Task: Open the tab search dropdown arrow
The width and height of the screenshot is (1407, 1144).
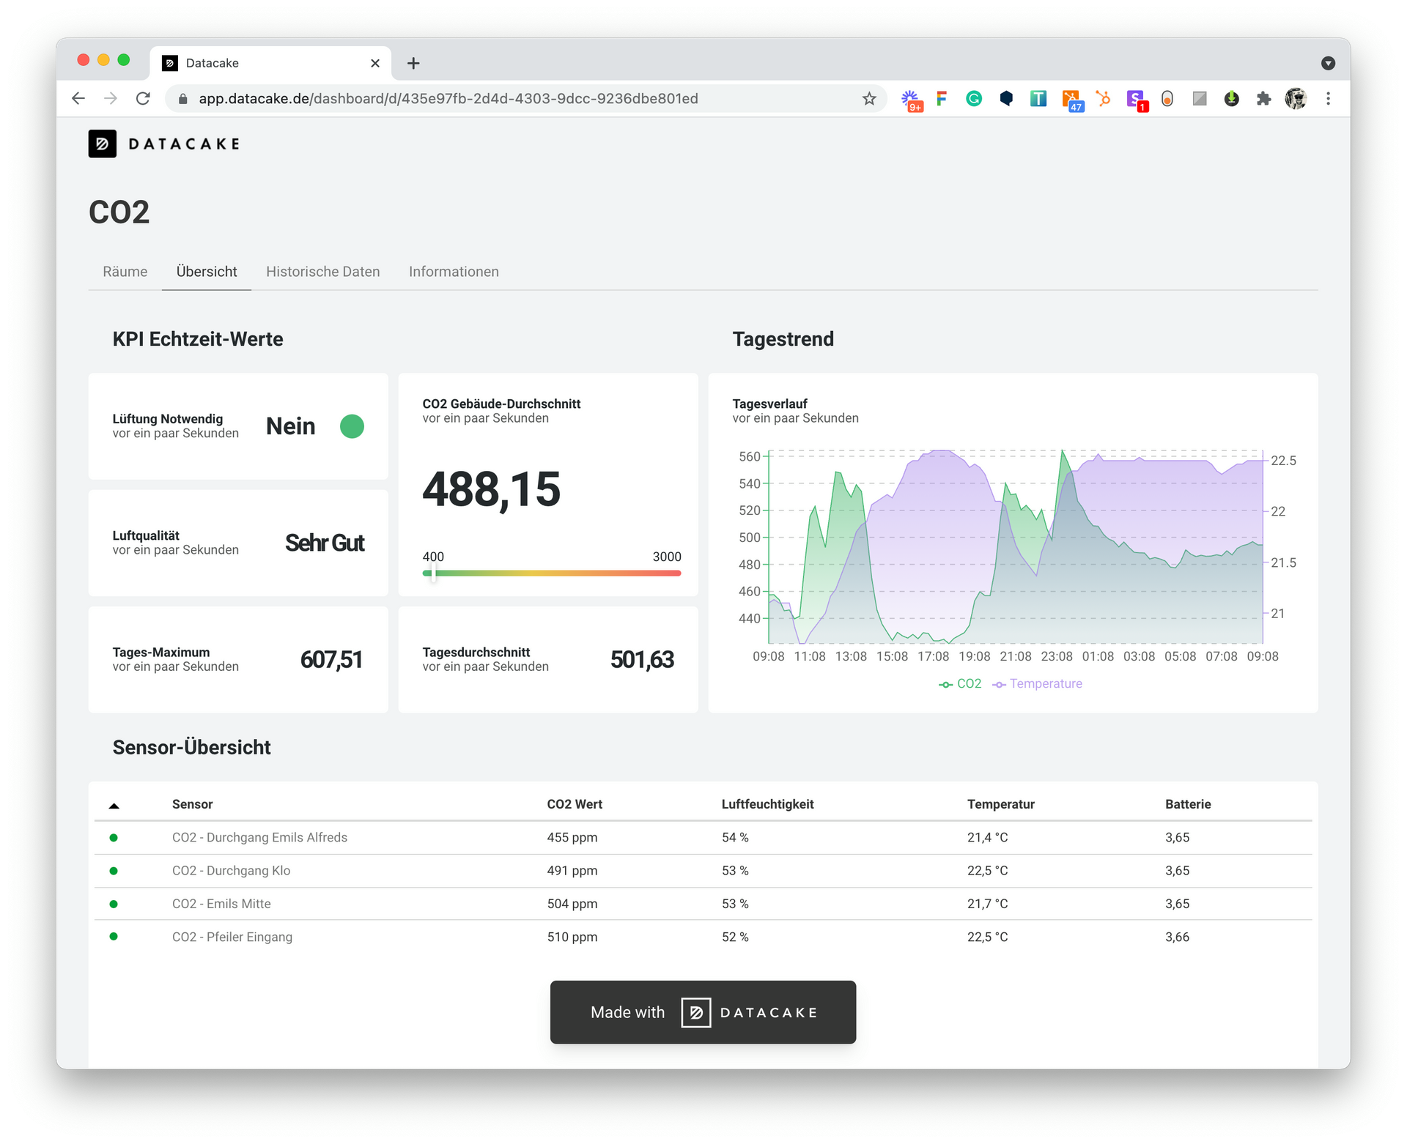Action: 1328,63
